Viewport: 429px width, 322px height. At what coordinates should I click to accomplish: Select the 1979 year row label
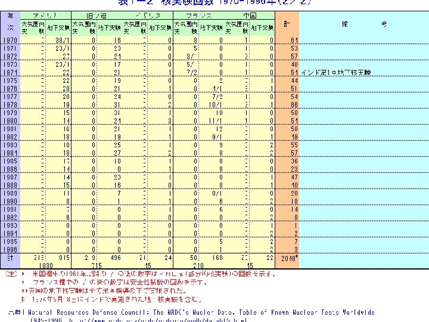pos(10,113)
